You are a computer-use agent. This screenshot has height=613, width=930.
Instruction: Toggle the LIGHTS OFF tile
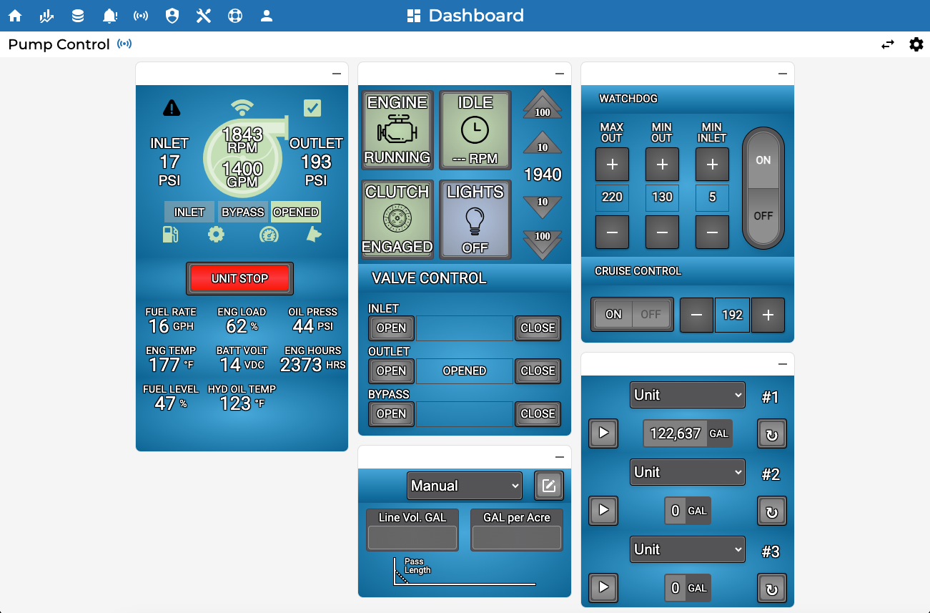click(x=475, y=219)
